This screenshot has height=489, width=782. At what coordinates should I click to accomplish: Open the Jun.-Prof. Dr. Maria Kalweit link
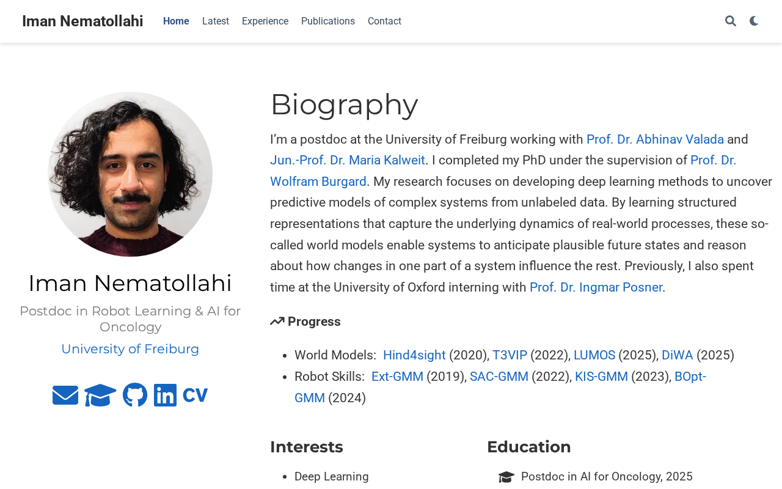pos(348,160)
